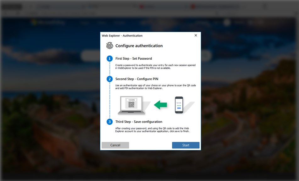Click the fingerprint icon beside Configure authentication
Screen dimensions: 299x181
tap(110, 46)
